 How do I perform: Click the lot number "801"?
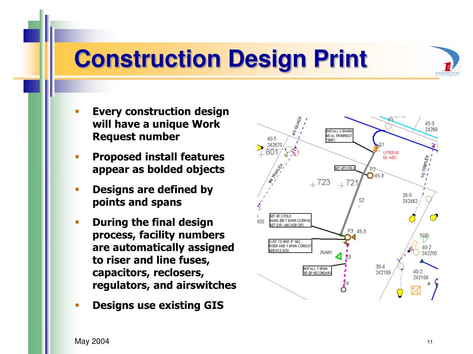coord(272,152)
